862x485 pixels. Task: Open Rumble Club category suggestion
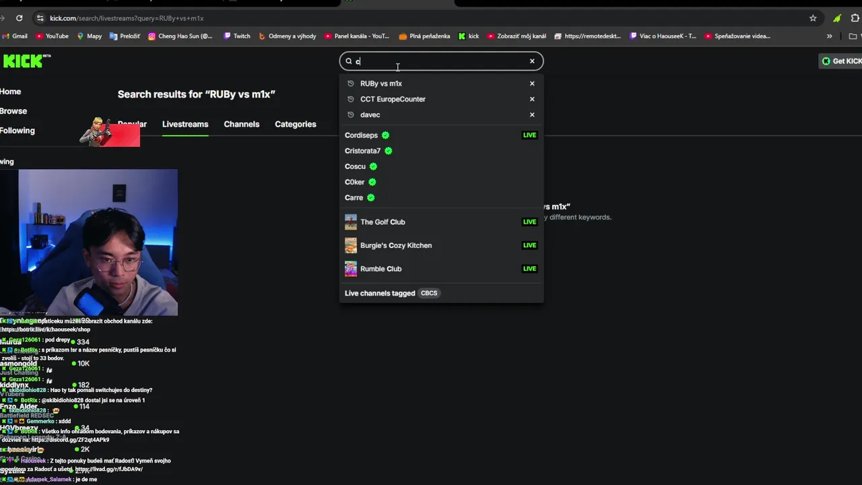pos(441,269)
